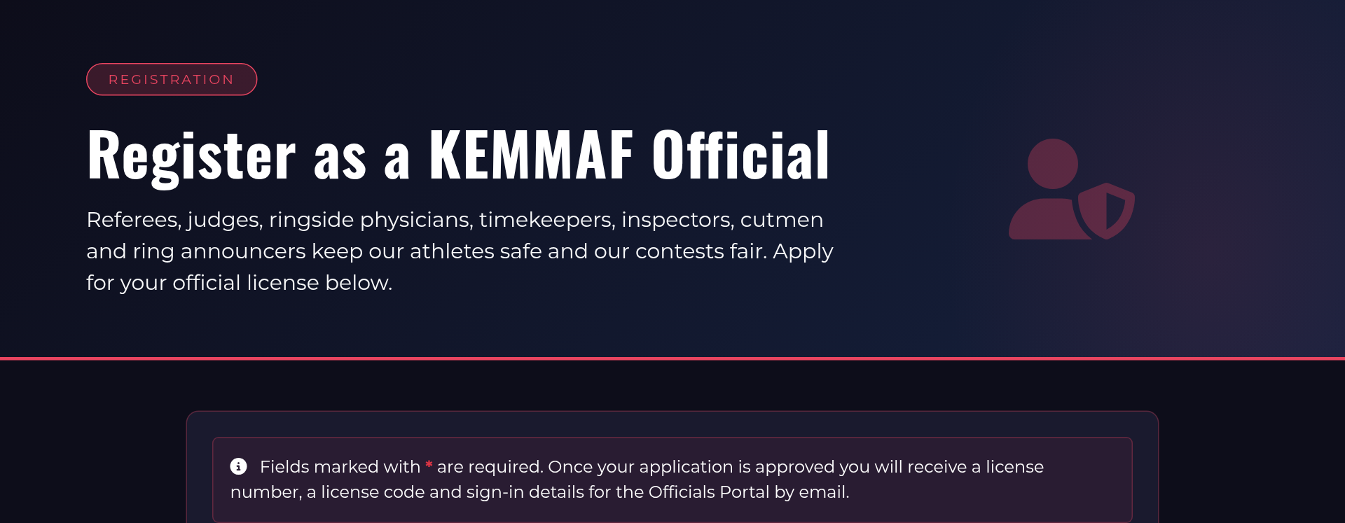Click the "Register as a KEMMAF Official" heading

pyautogui.click(x=458, y=155)
